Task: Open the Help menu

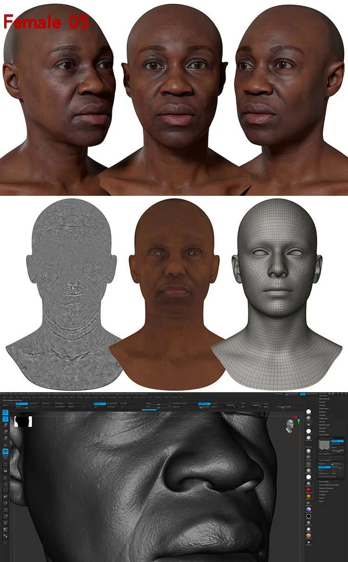Action: [180, 397]
